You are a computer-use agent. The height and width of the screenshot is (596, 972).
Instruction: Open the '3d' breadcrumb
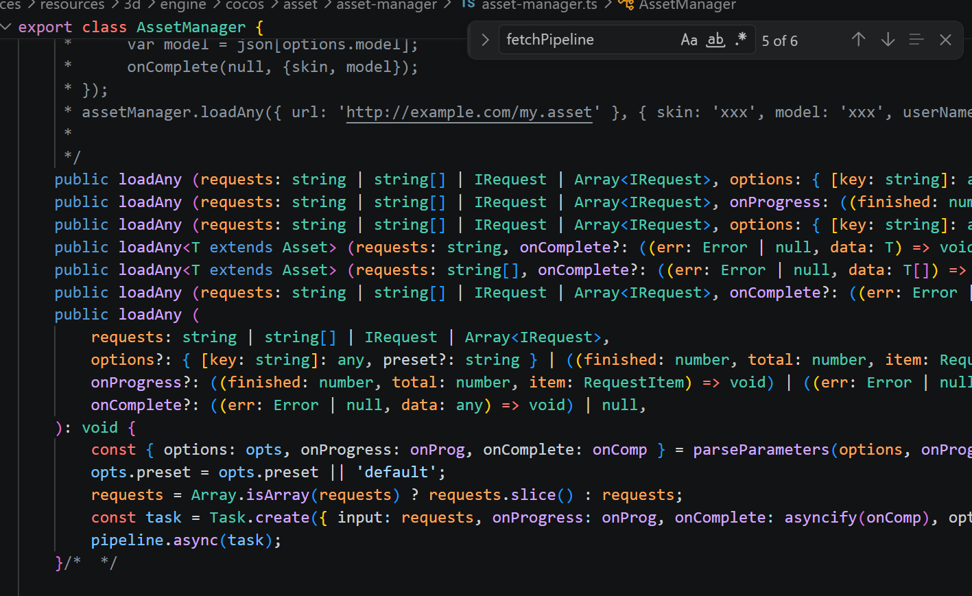pyautogui.click(x=132, y=5)
